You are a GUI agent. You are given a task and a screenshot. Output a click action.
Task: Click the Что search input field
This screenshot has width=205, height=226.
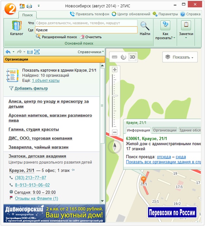pyautogui.click(x=86, y=23)
